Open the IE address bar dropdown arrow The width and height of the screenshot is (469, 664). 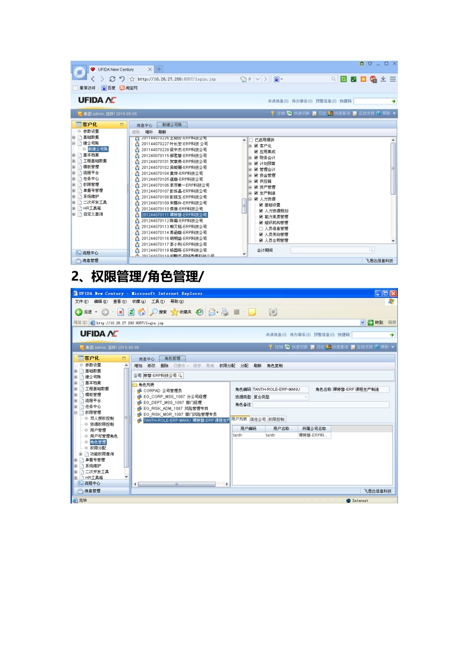[363, 323]
